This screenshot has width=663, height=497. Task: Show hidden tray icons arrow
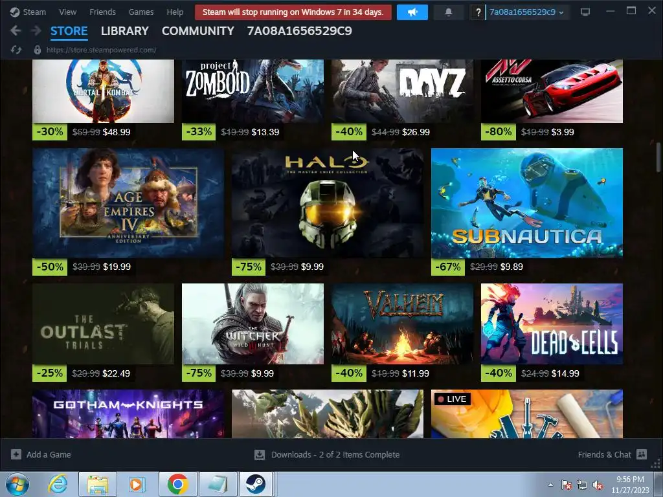click(550, 485)
